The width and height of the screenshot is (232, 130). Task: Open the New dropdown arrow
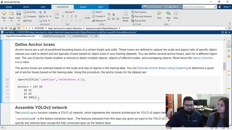click(4, 21)
